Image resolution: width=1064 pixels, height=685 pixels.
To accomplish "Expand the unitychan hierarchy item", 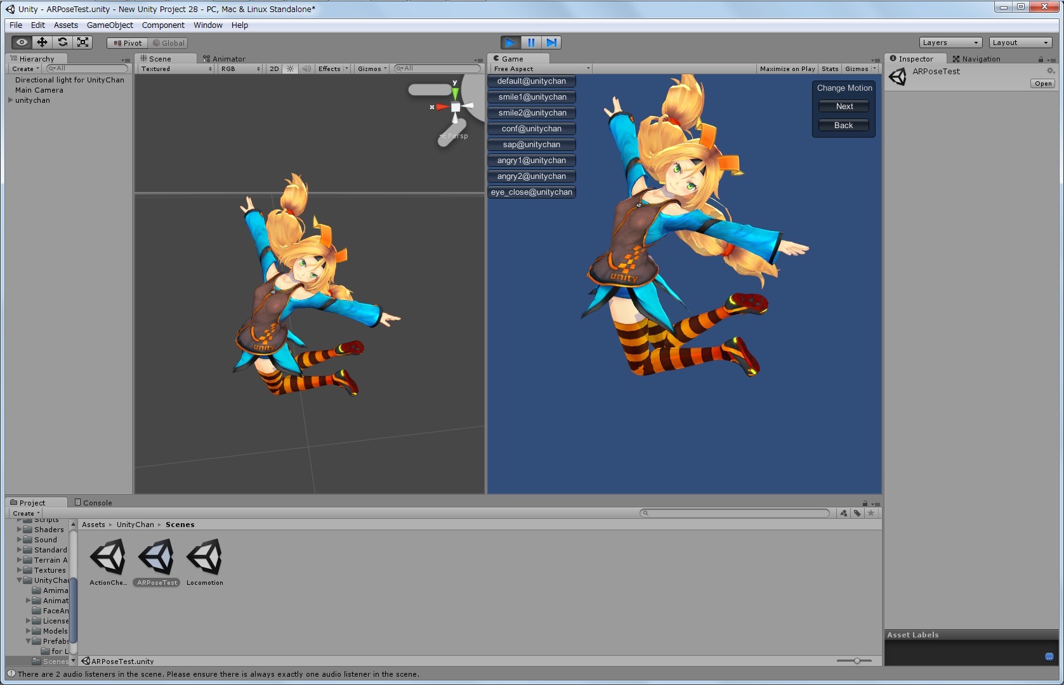I will (10, 100).
